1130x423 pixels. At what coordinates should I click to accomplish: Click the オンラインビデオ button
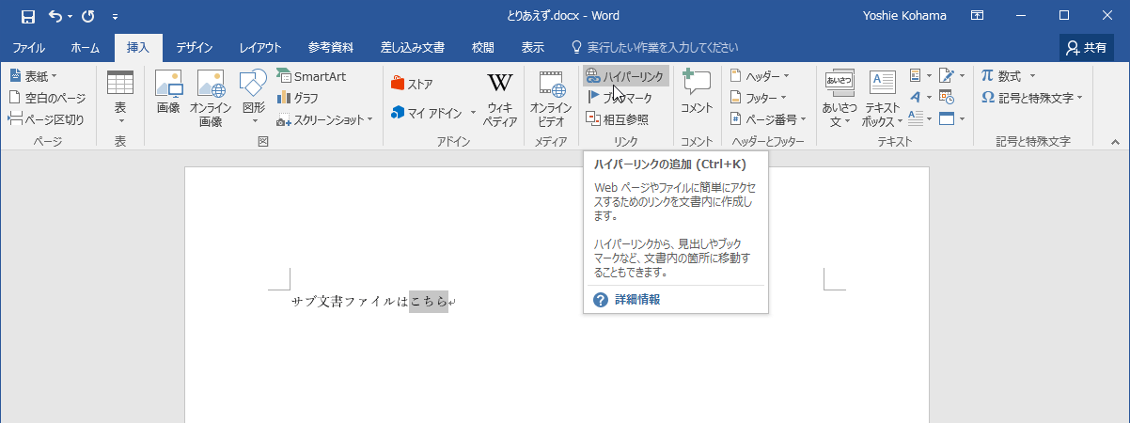click(551, 99)
